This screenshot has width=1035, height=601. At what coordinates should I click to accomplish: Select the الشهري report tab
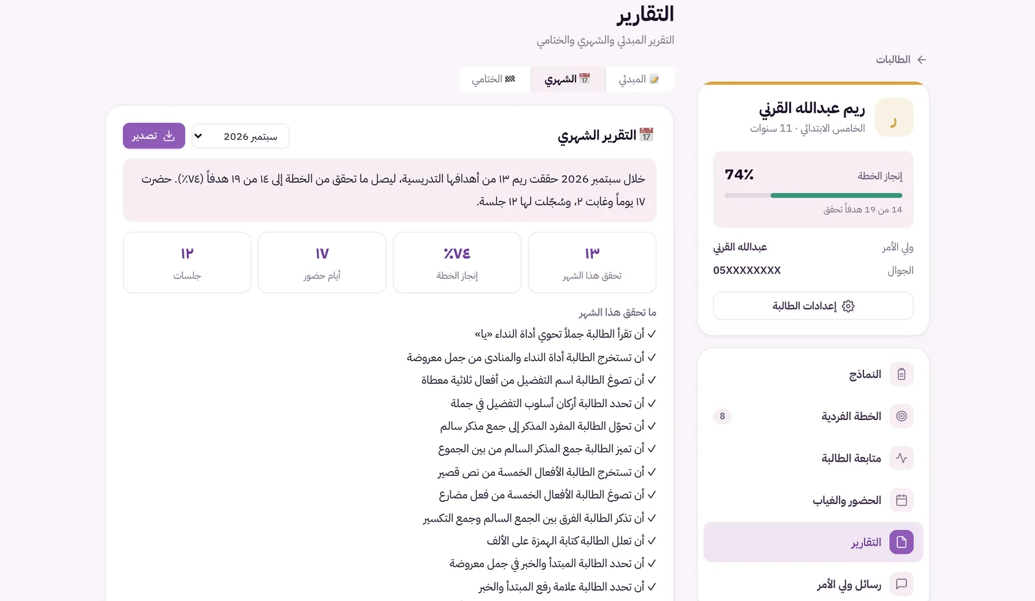click(567, 79)
